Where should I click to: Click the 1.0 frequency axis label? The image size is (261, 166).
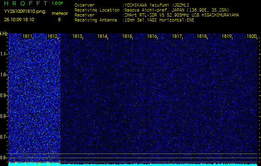3,75
